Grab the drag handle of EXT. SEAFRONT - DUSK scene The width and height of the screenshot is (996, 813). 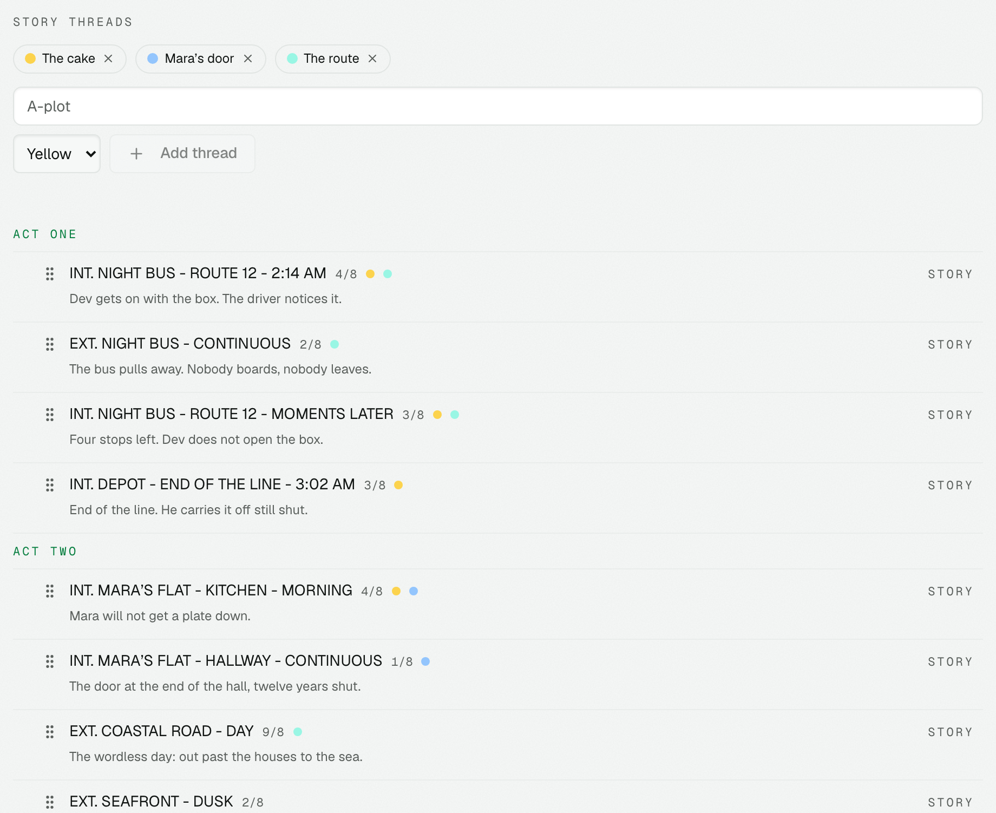tap(50, 802)
